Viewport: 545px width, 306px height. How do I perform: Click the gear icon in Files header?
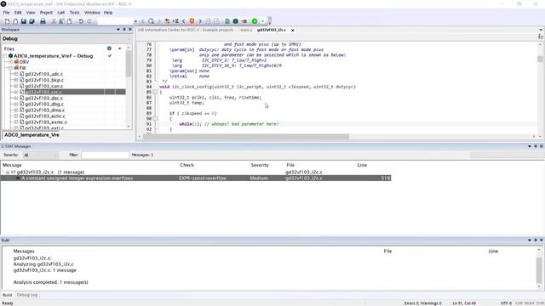(x=109, y=48)
